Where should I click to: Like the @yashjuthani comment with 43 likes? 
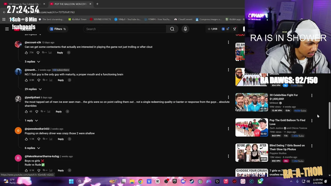[x=26, y=112]
